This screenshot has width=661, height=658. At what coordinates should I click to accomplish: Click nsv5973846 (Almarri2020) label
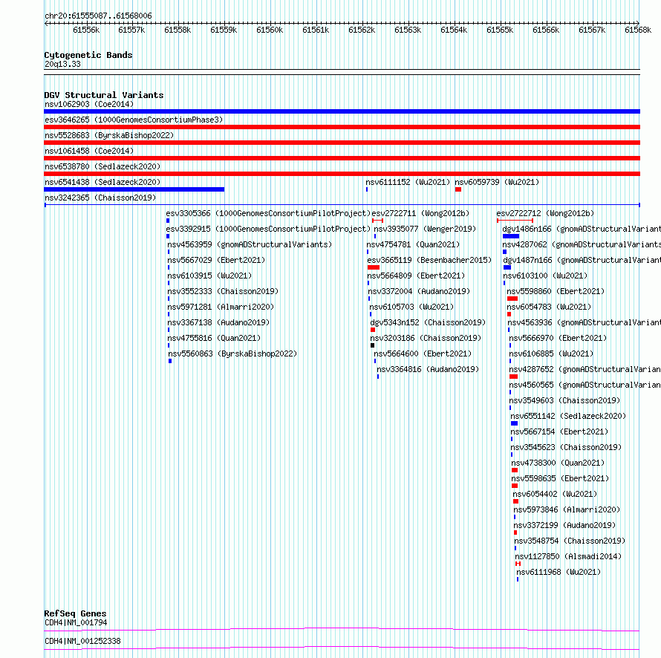pyautogui.click(x=567, y=509)
